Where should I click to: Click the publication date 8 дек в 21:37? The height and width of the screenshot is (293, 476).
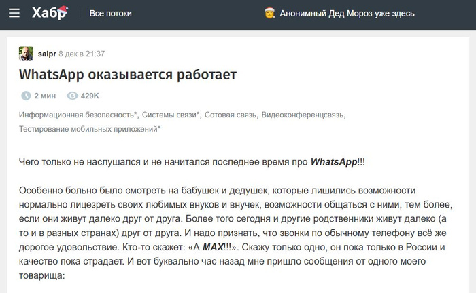(82, 54)
